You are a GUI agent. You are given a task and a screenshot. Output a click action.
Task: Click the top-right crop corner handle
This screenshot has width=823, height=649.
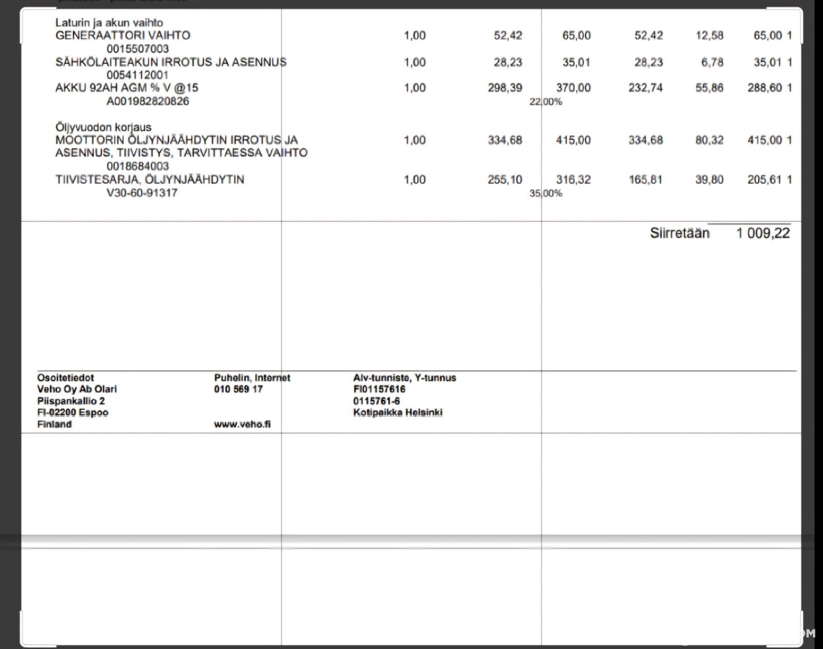pos(801,9)
